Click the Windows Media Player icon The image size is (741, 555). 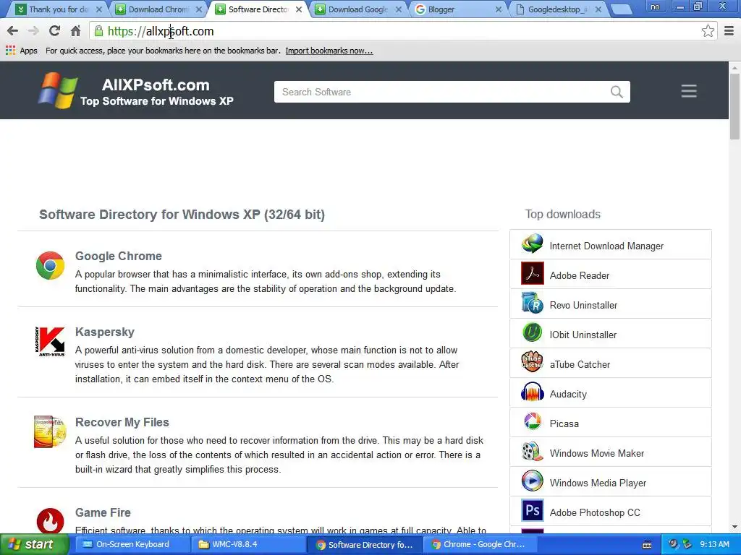tap(532, 481)
